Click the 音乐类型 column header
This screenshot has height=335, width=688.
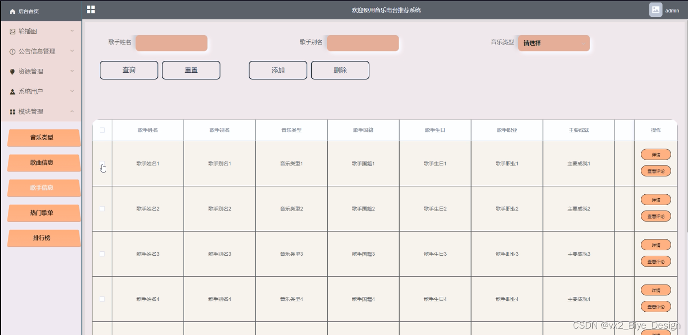(291, 130)
